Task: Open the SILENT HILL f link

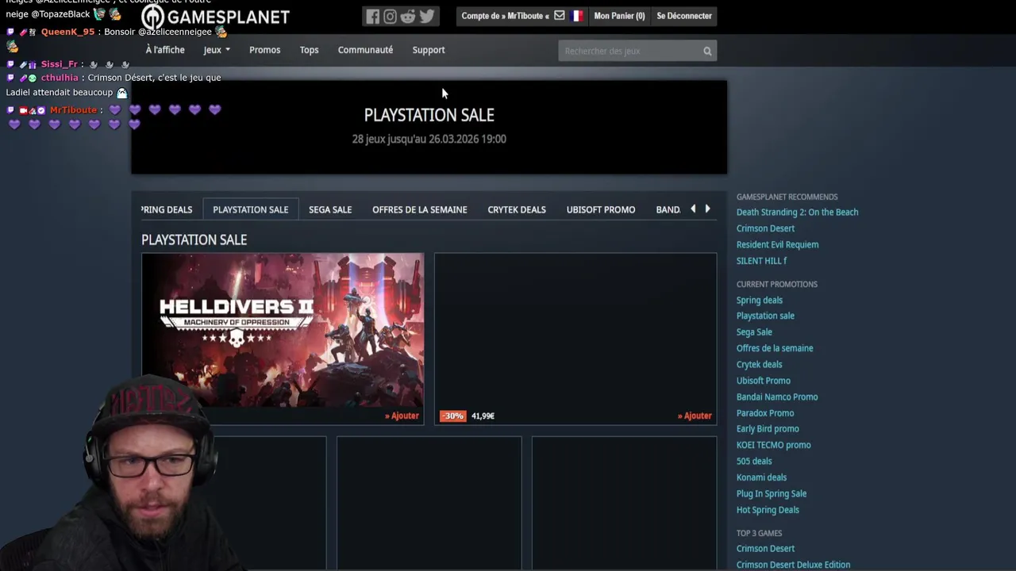Action: tap(761, 261)
